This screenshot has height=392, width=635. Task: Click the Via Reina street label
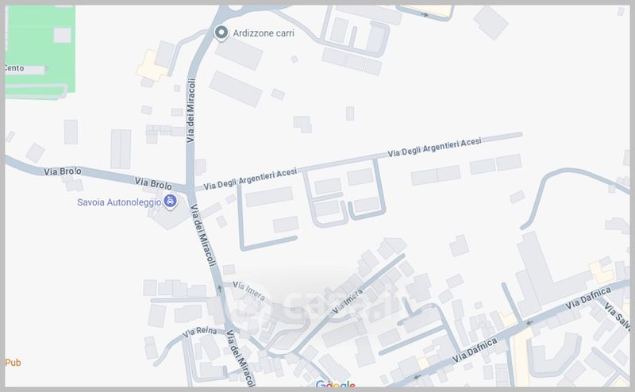200,332
